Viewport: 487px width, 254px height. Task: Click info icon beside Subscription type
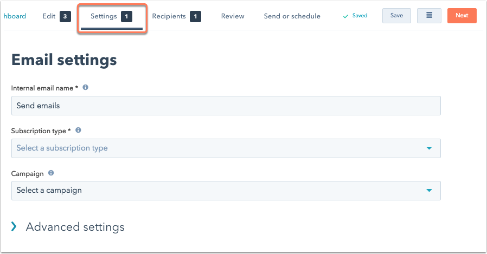[78, 131]
